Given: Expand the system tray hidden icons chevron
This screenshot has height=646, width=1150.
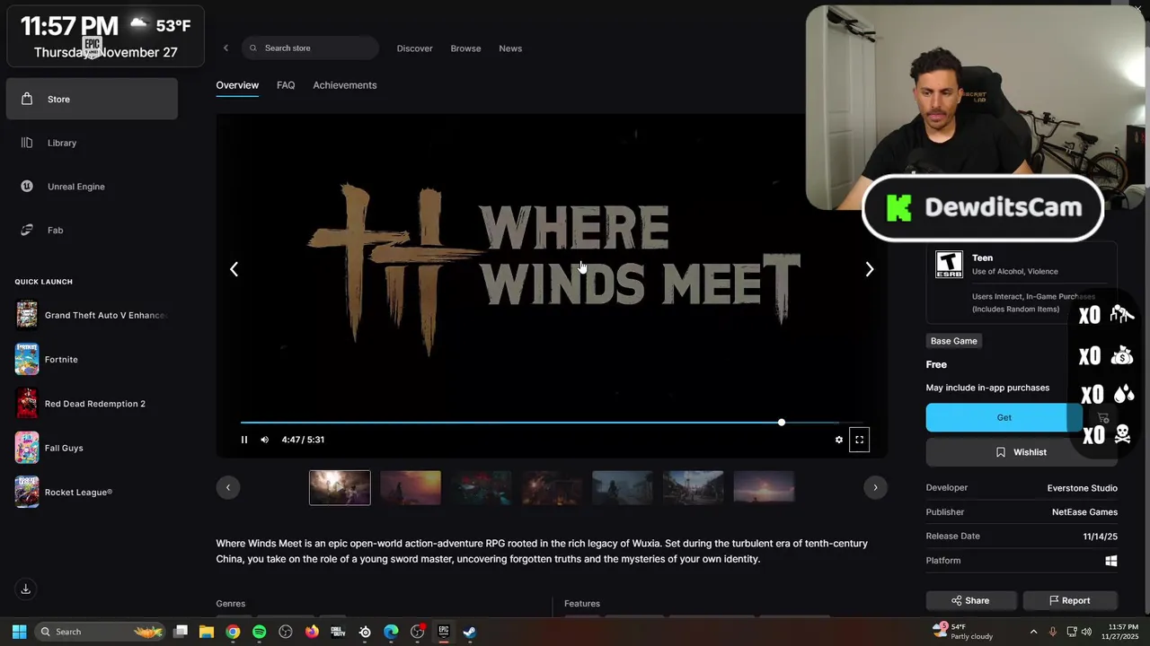Looking at the screenshot, I should click(1033, 632).
